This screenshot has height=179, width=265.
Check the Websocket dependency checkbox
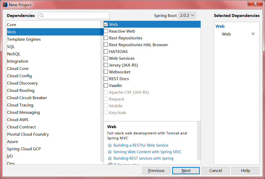[106, 72]
